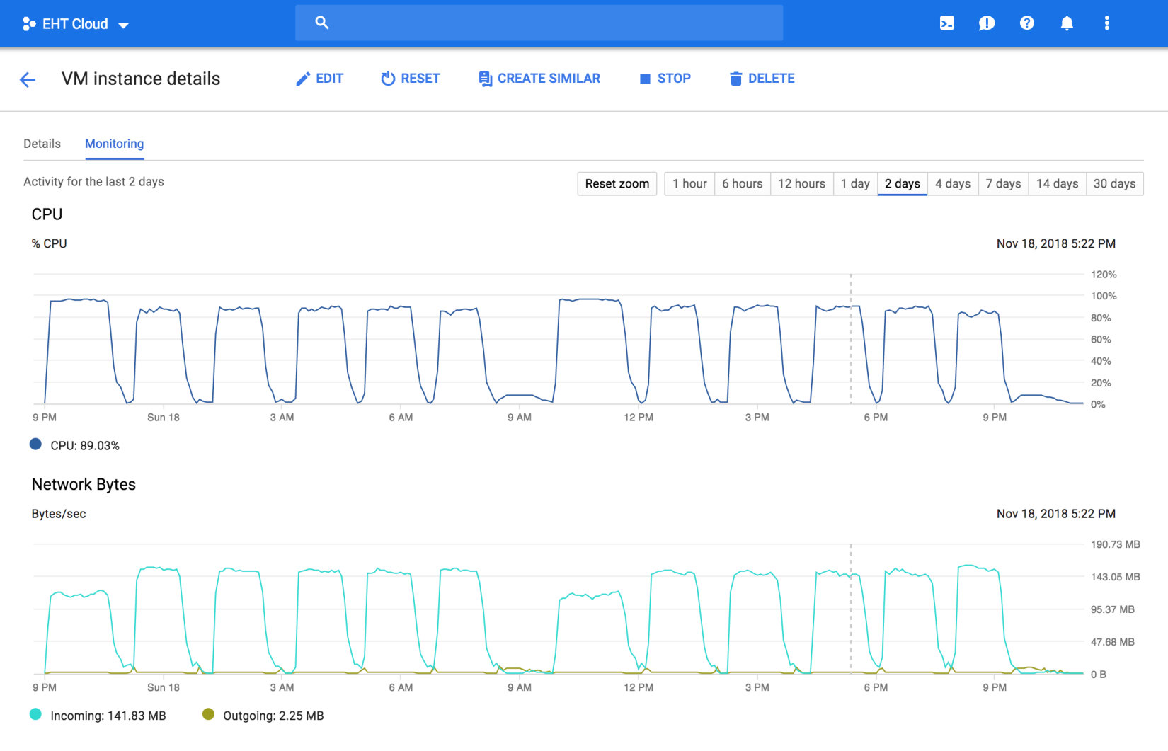This screenshot has height=751, width=1168.
Task: Open the notifications bell
Action: pyautogui.click(x=1067, y=23)
